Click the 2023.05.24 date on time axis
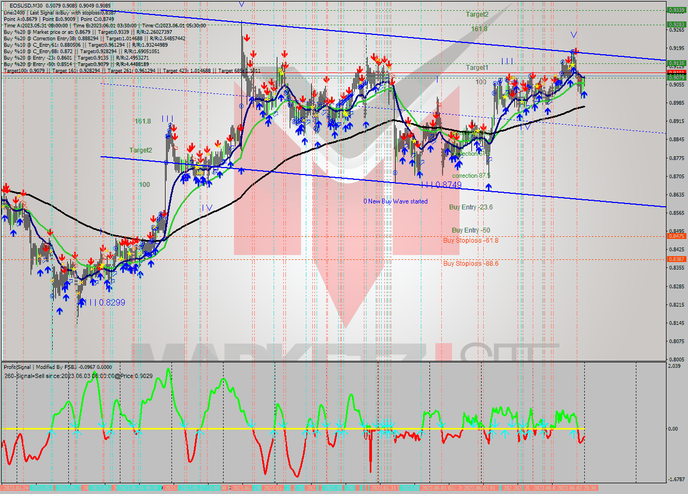Image resolution: width=688 pixels, height=494 pixels. pyautogui.click(x=15, y=488)
